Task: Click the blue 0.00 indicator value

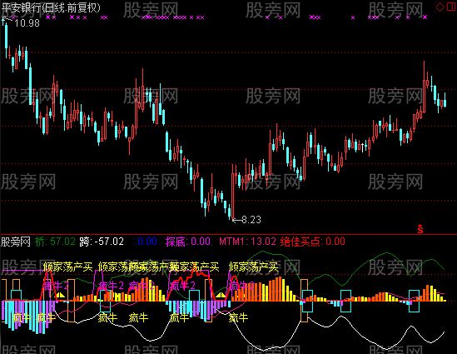Action: click(146, 242)
